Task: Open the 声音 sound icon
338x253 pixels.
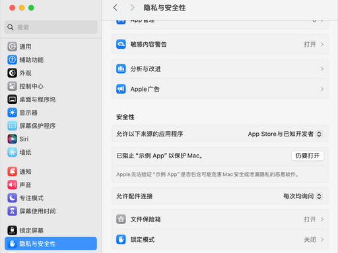Action: point(12,184)
